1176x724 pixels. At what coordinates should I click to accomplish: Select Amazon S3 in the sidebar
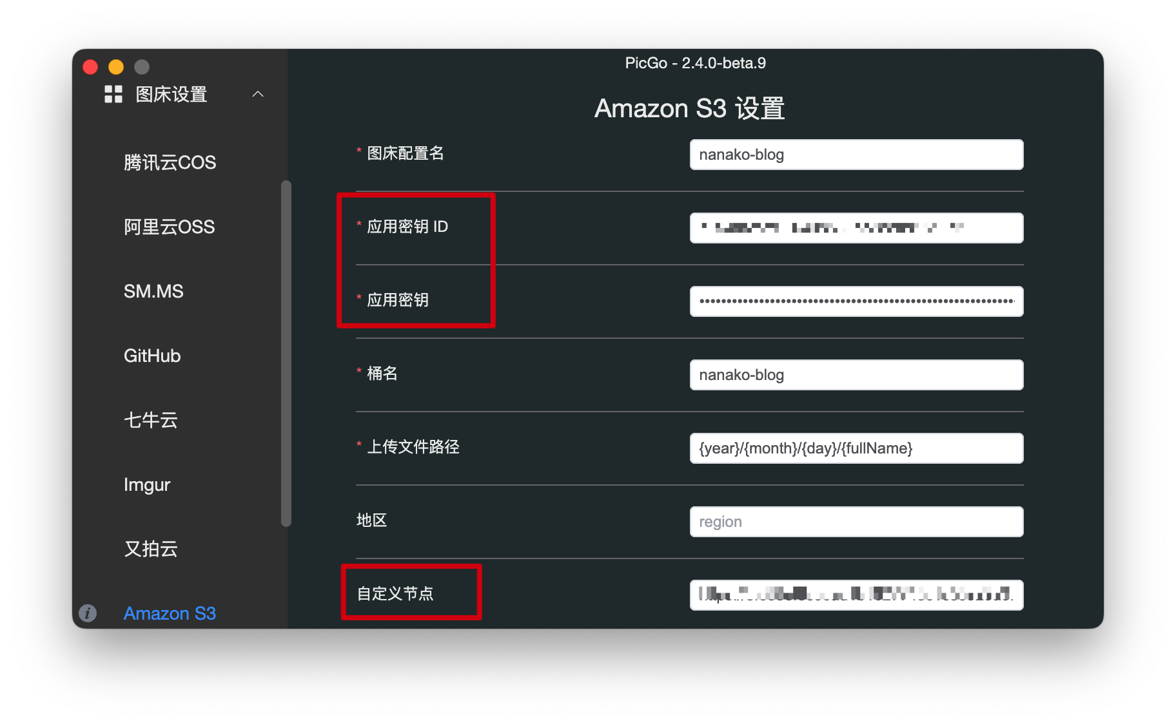click(170, 613)
